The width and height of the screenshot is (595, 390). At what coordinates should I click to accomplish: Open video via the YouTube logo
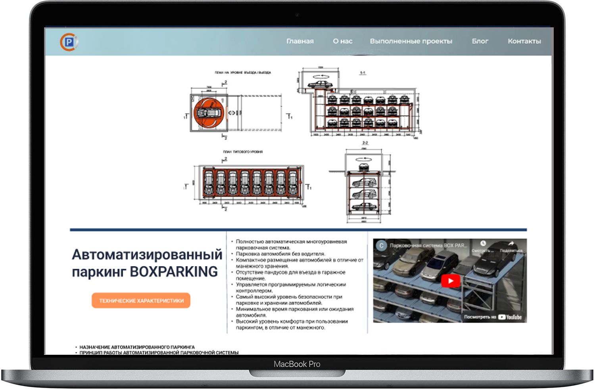[510, 317]
